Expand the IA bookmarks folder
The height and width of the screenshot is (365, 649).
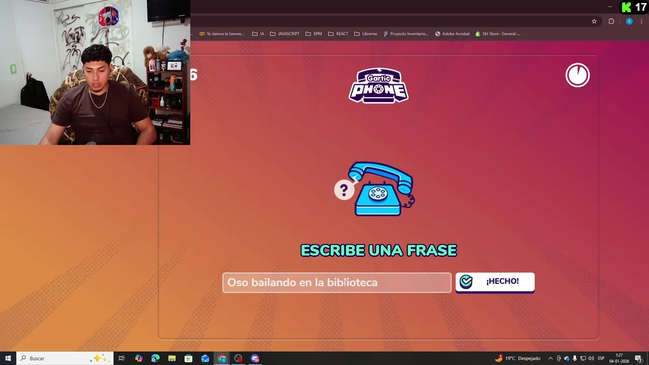pyautogui.click(x=258, y=34)
